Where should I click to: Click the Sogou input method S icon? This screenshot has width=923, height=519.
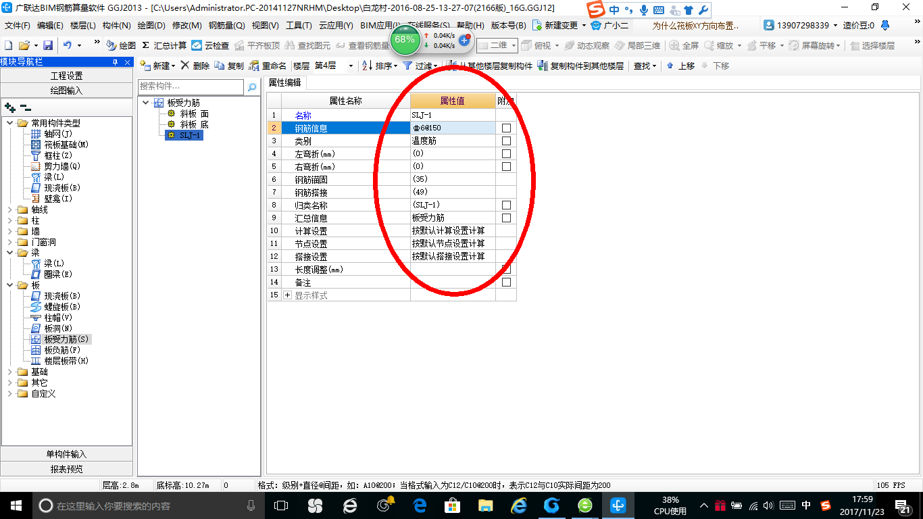(595, 9)
